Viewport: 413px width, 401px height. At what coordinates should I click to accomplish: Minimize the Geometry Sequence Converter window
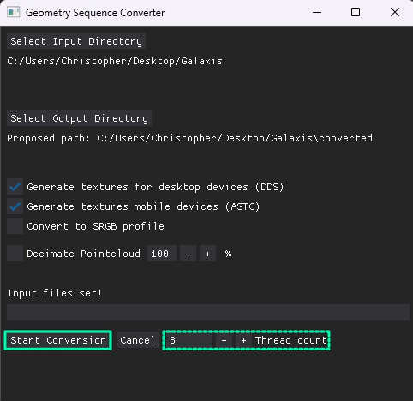coord(317,13)
